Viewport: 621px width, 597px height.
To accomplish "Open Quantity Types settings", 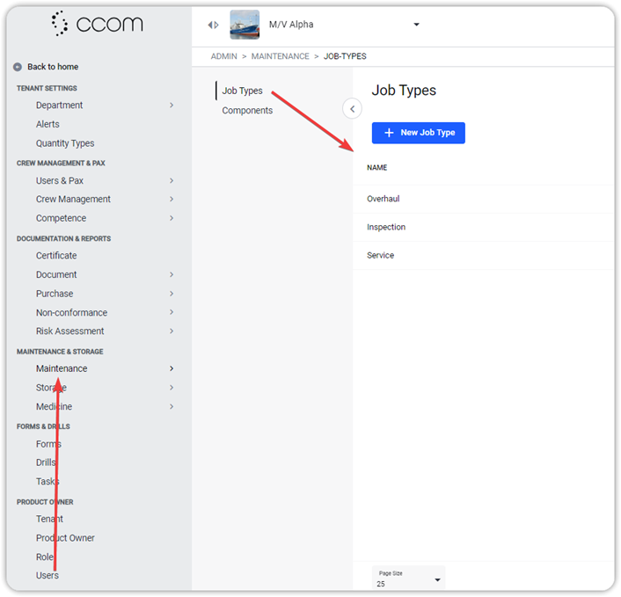I will (65, 143).
